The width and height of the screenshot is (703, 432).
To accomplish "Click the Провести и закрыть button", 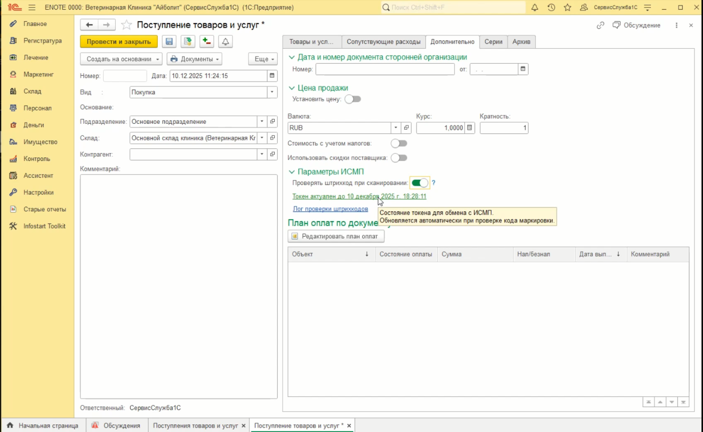I will coord(119,42).
